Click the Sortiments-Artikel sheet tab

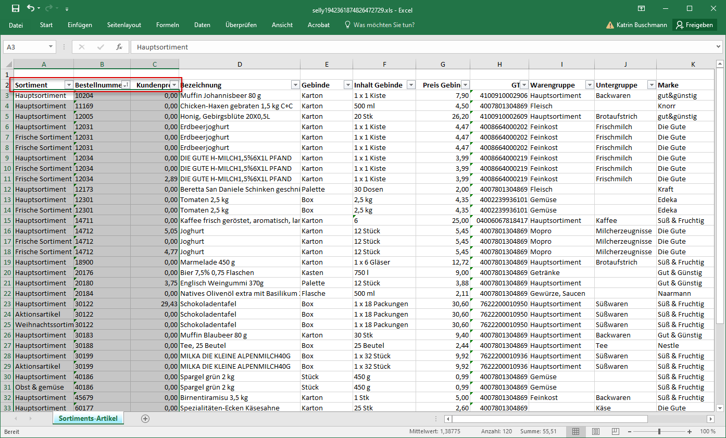88,419
